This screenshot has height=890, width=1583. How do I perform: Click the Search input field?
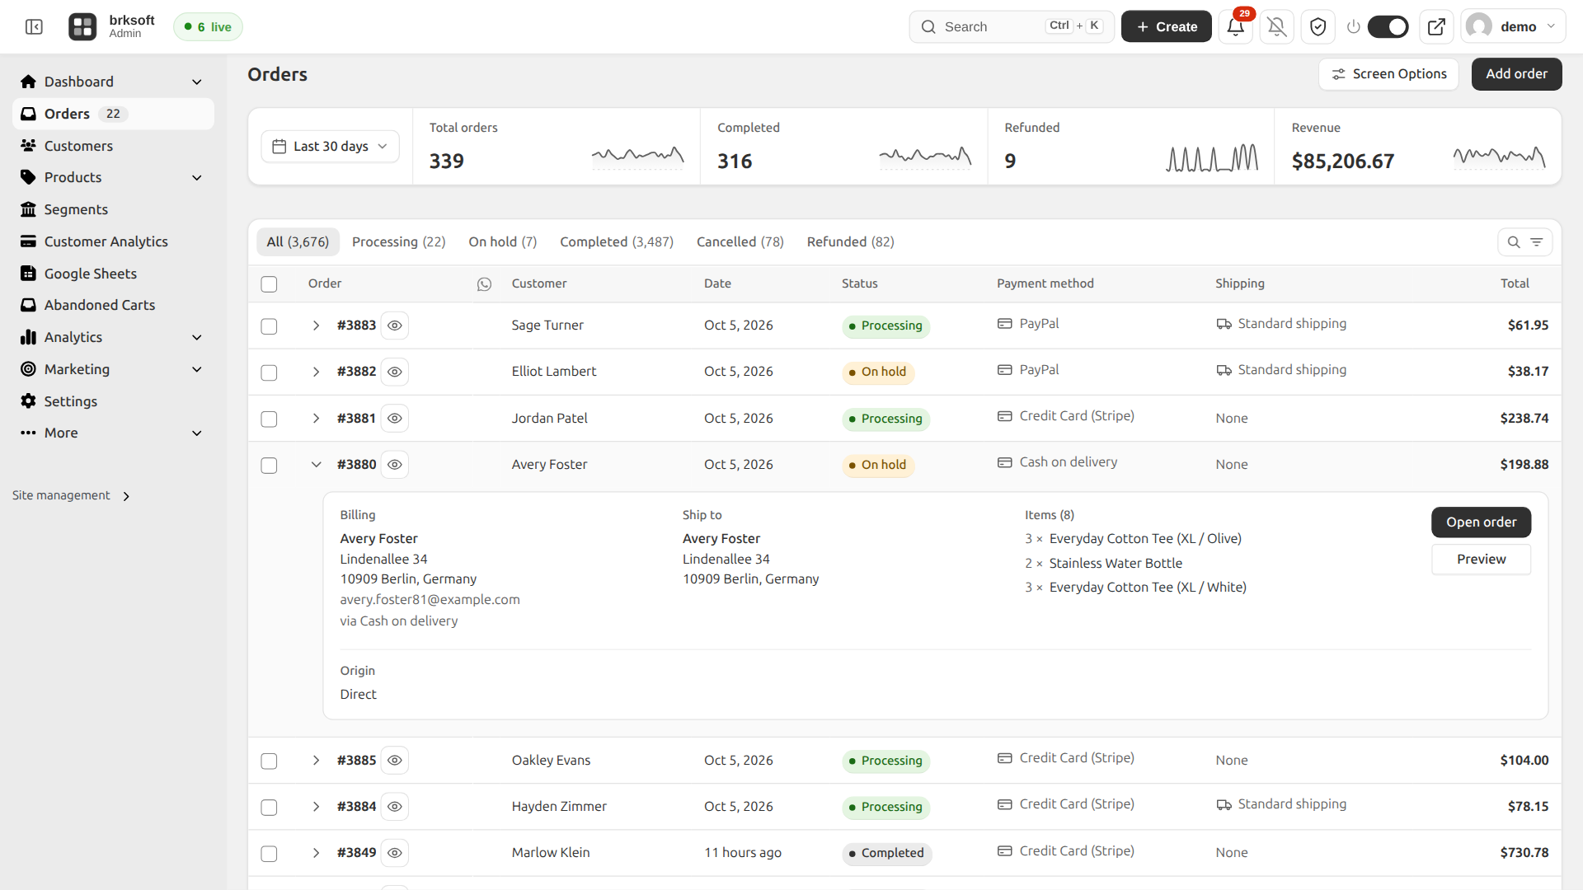point(1012,27)
